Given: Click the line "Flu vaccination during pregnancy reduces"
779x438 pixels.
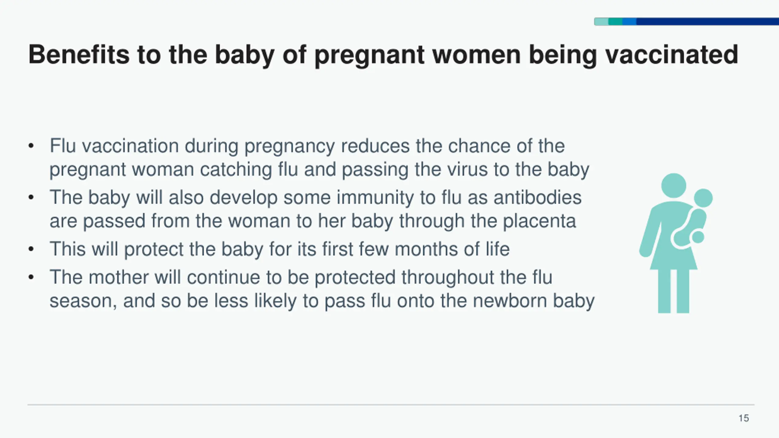Looking at the screenshot, I should [307, 146].
